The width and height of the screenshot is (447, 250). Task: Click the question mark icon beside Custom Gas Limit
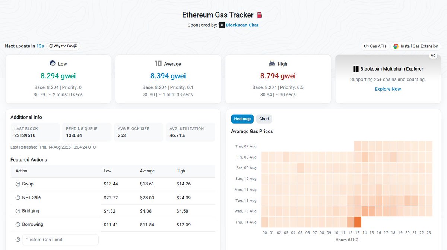tap(17, 240)
